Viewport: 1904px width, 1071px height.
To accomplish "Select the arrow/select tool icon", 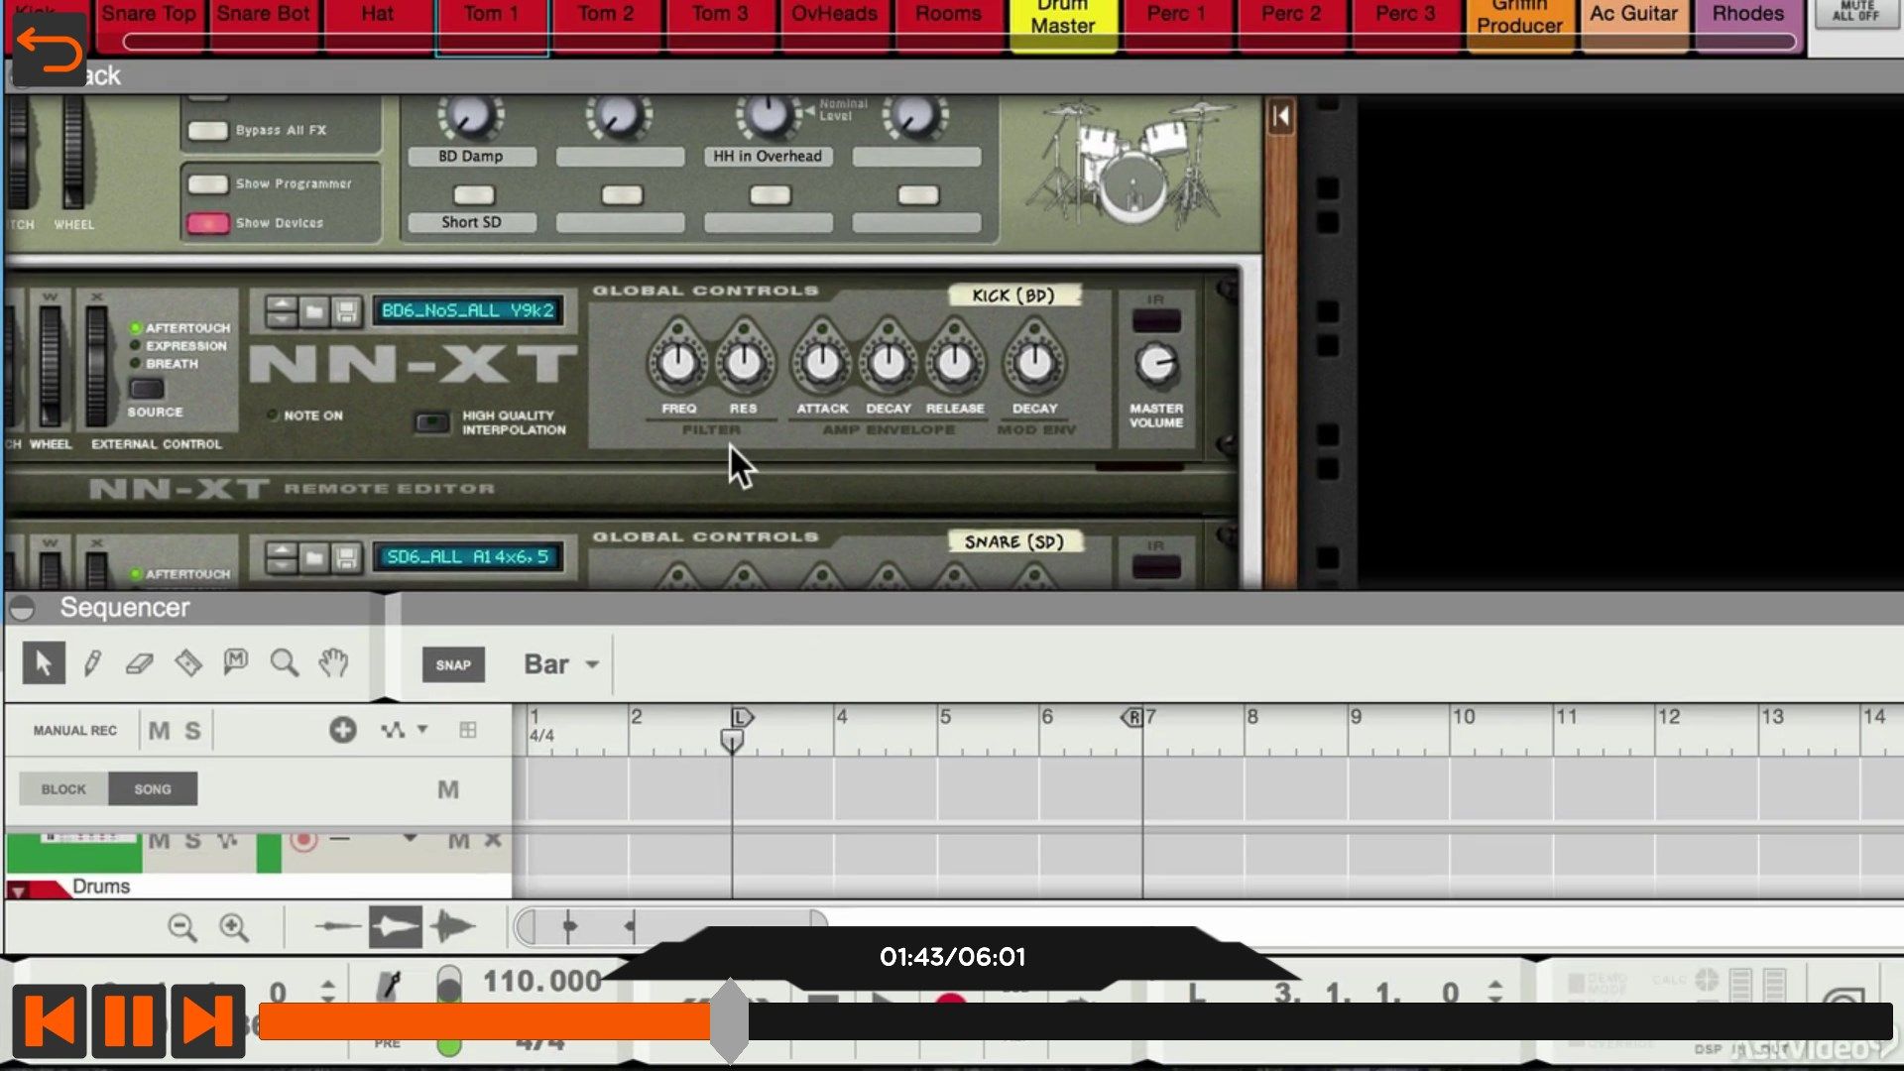I will (x=41, y=661).
